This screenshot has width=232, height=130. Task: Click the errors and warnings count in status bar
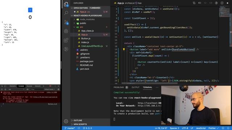pyautogui.click(x=87, y=128)
